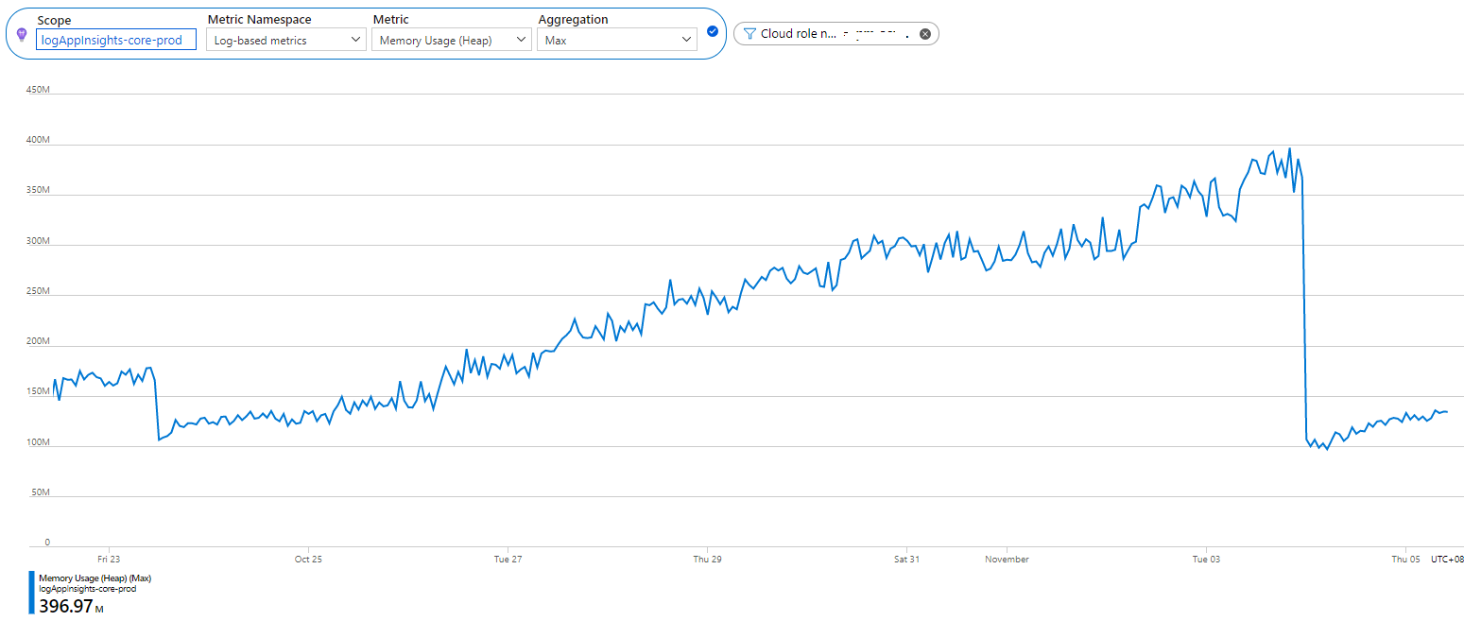The height and width of the screenshot is (621, 1464).
Task: Click the funnel icon on the Cloud role filter
Action: coord(749,33)
